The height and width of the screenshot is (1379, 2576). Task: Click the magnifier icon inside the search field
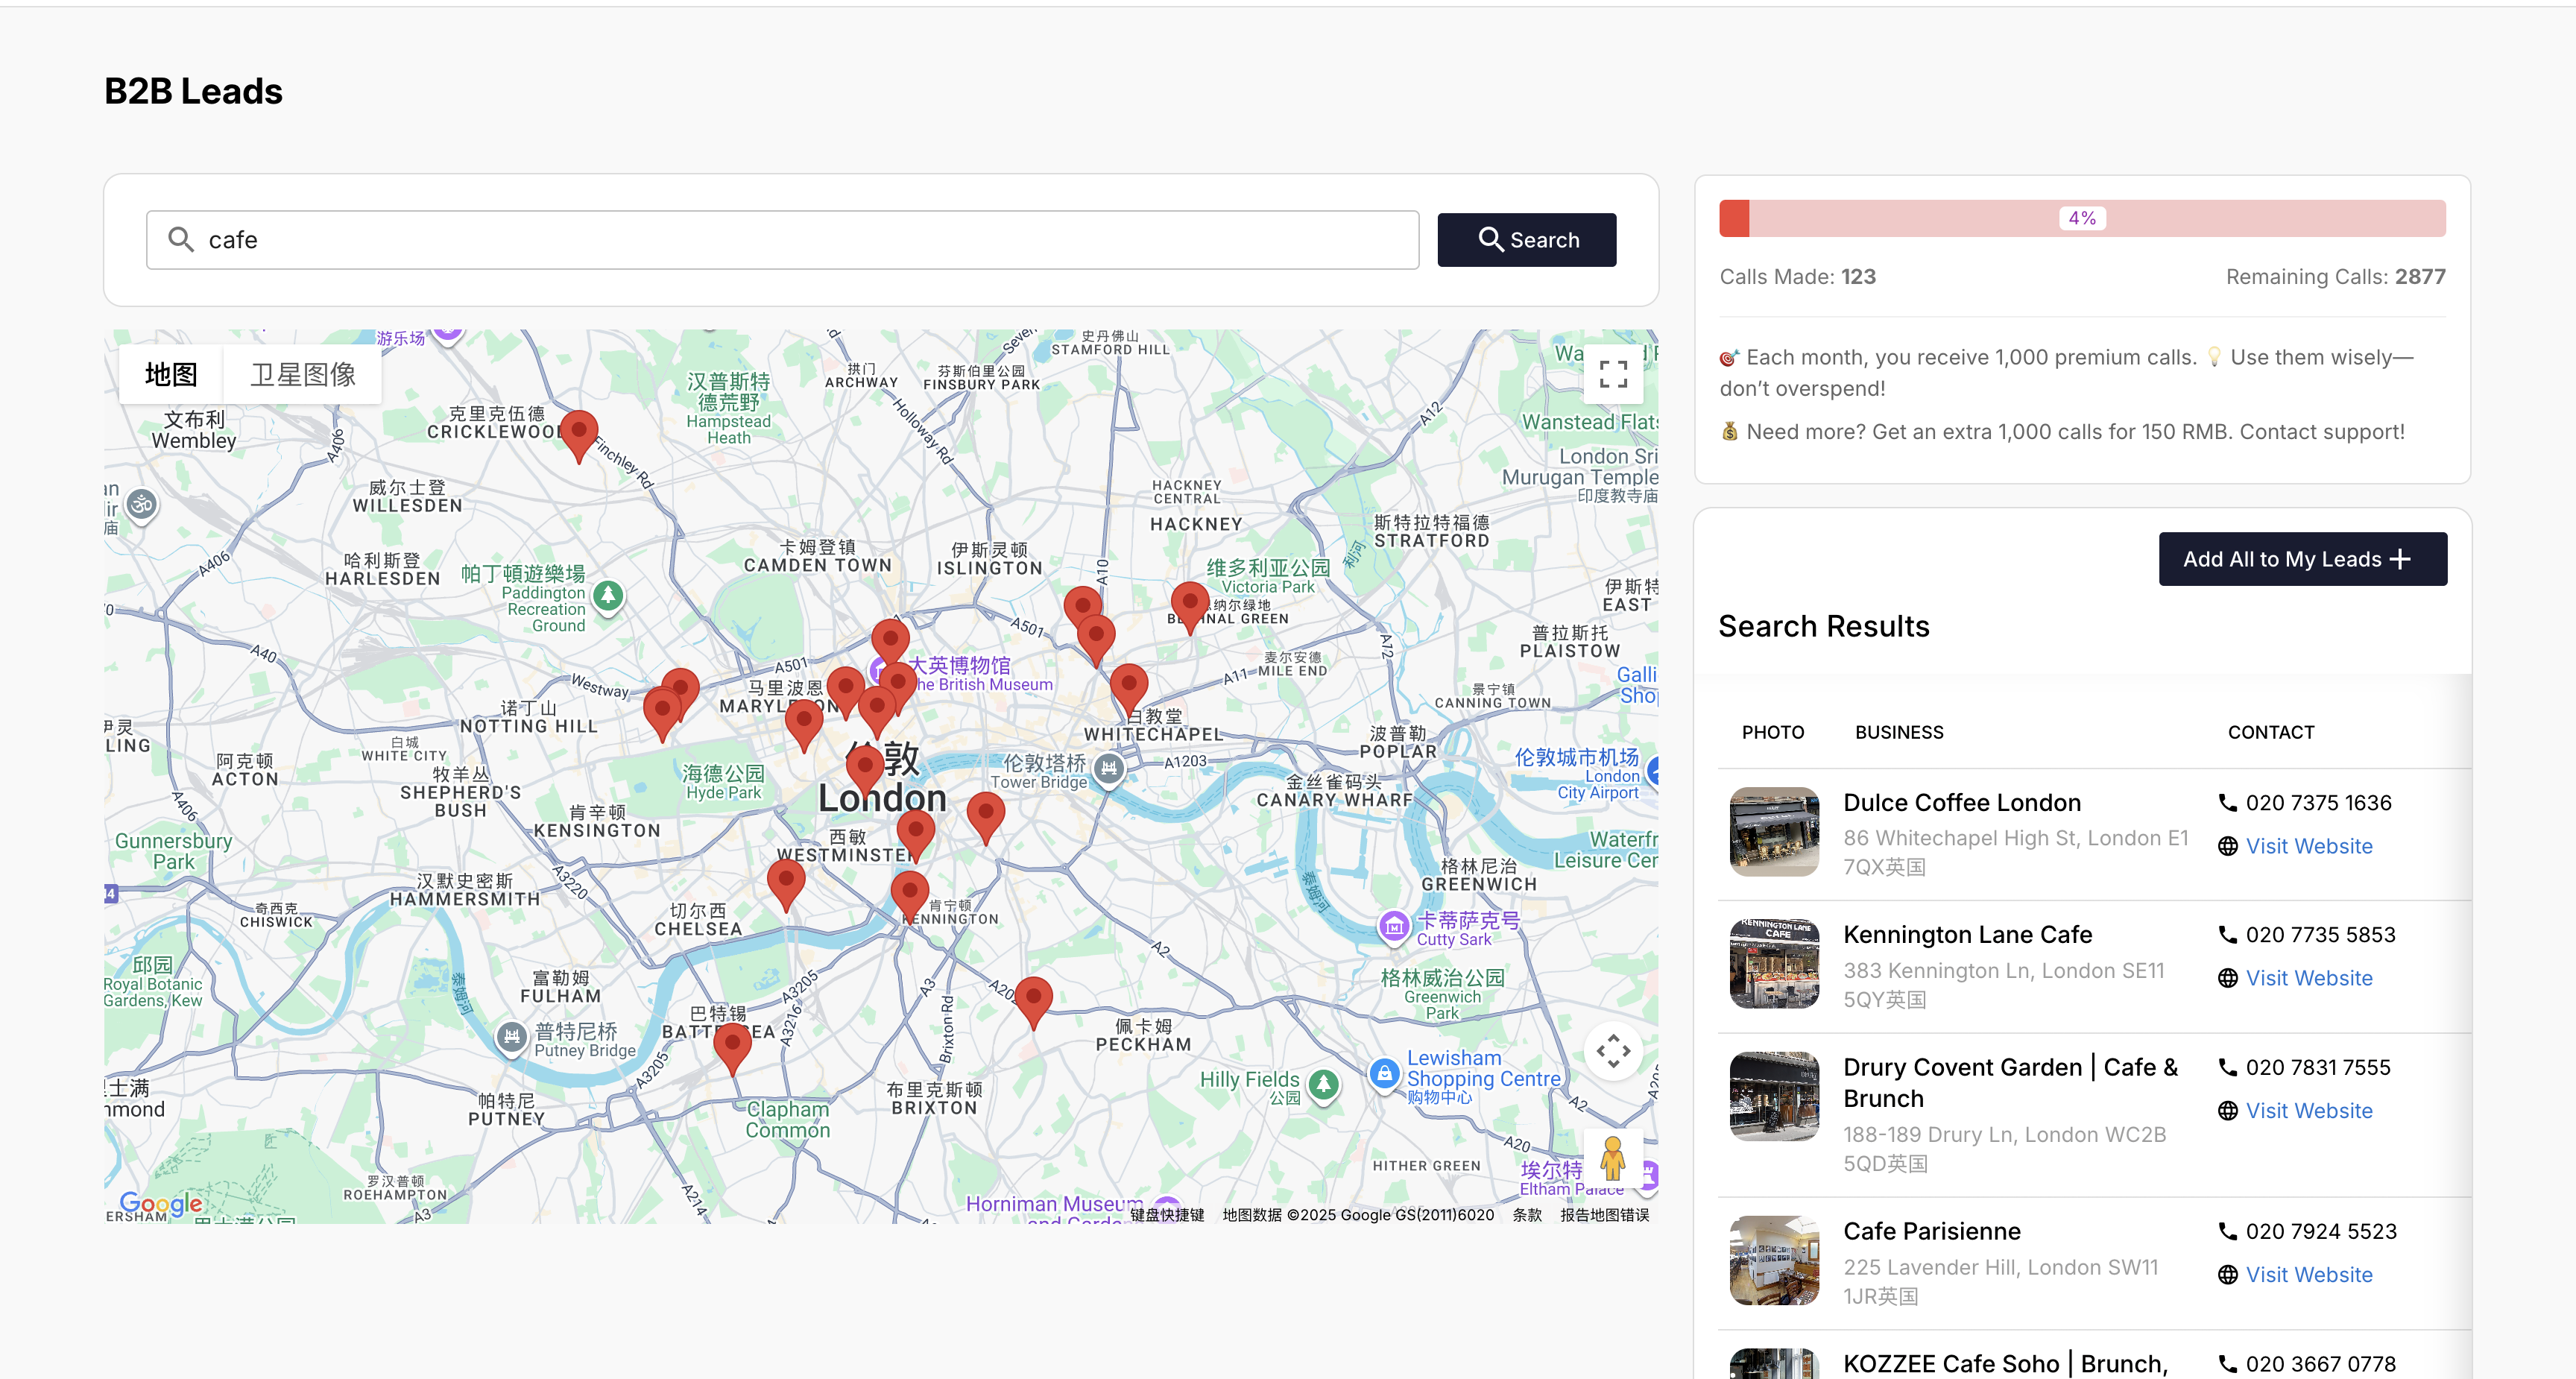click(x=181, y=240)
